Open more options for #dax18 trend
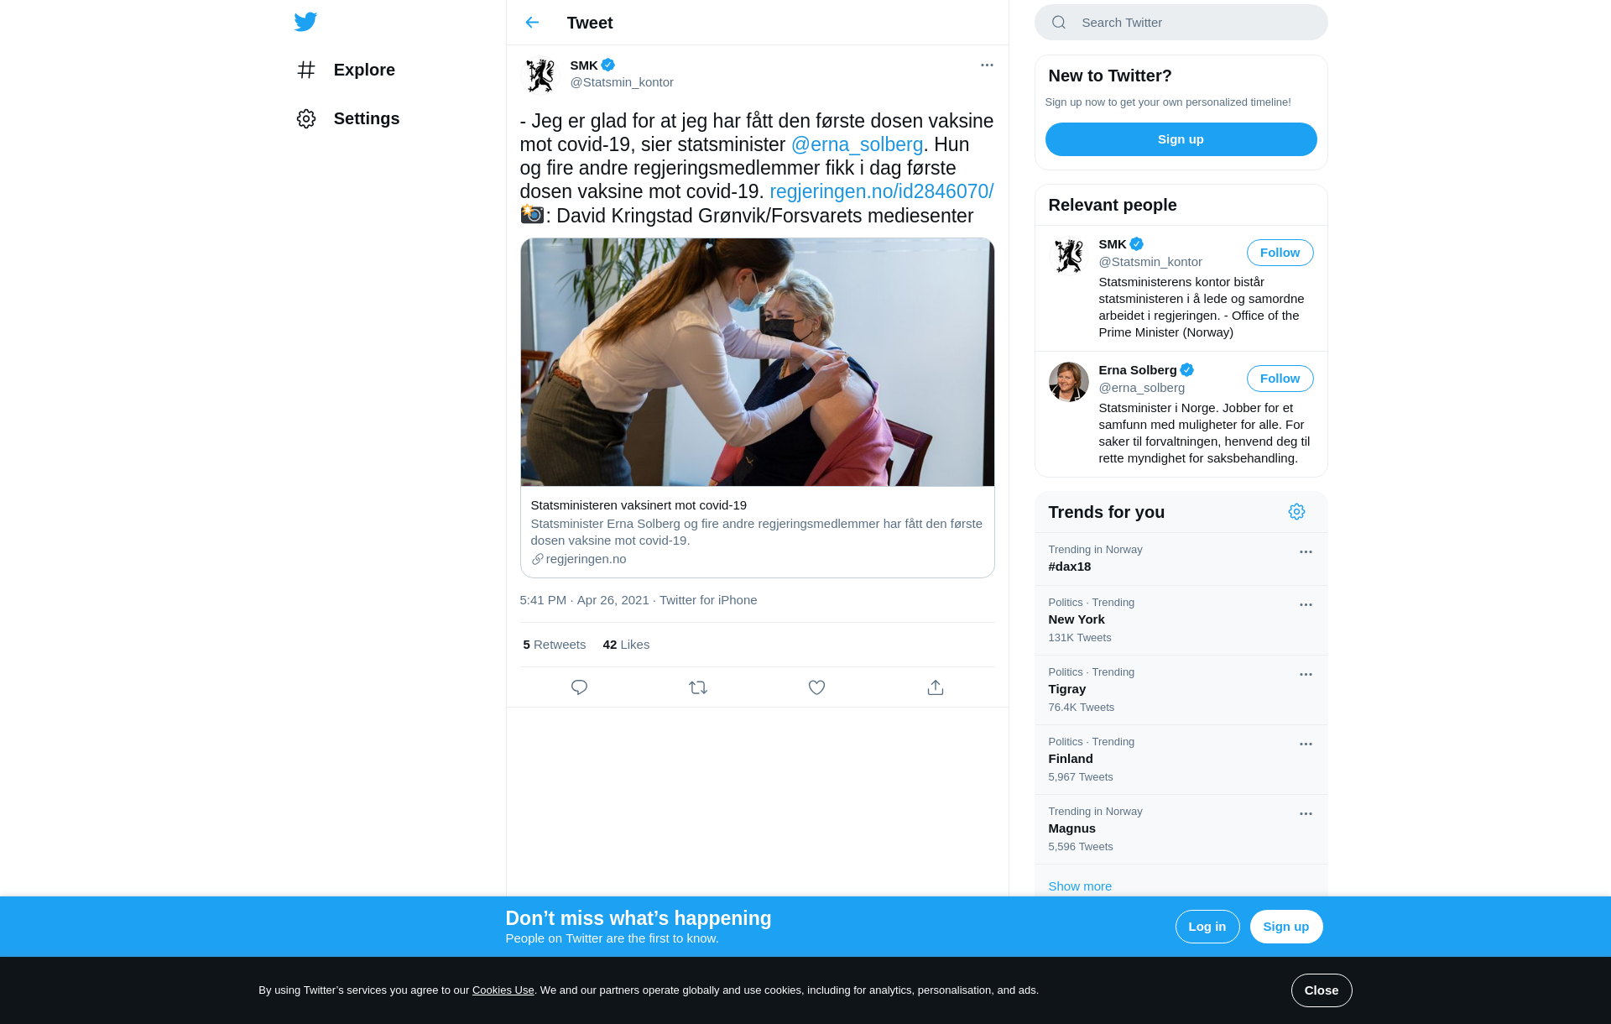 [1306, 552]
